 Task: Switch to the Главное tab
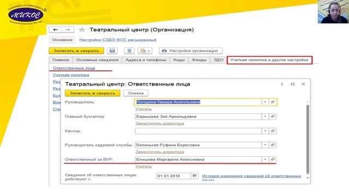(x=61, y=60)
